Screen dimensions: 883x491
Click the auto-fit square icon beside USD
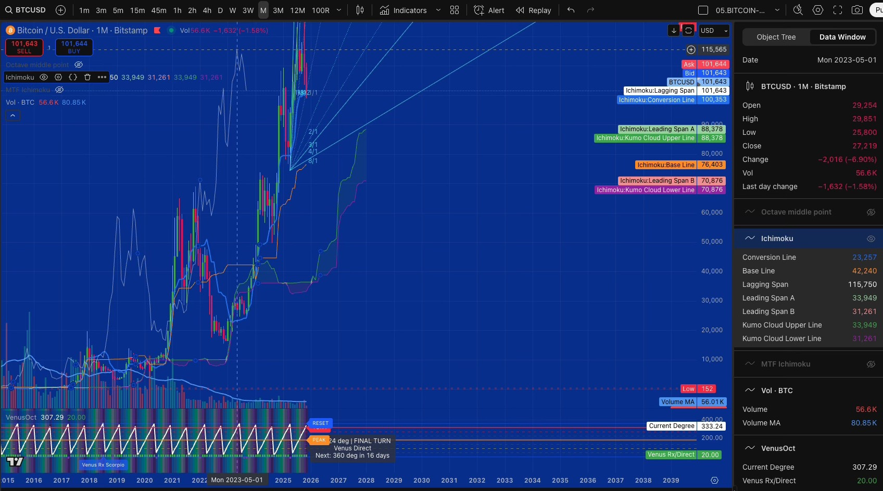coord(688,30)
